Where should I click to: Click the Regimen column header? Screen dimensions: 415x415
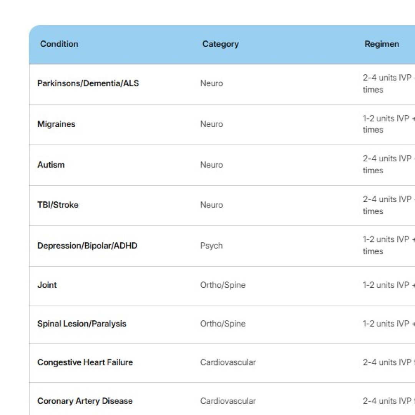pyautogui.click(x=382, y=44)
